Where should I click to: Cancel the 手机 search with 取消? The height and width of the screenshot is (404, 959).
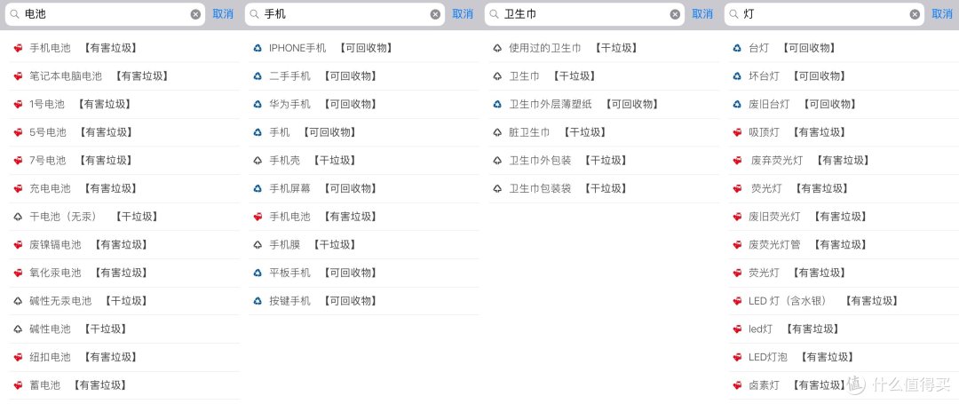463,14
